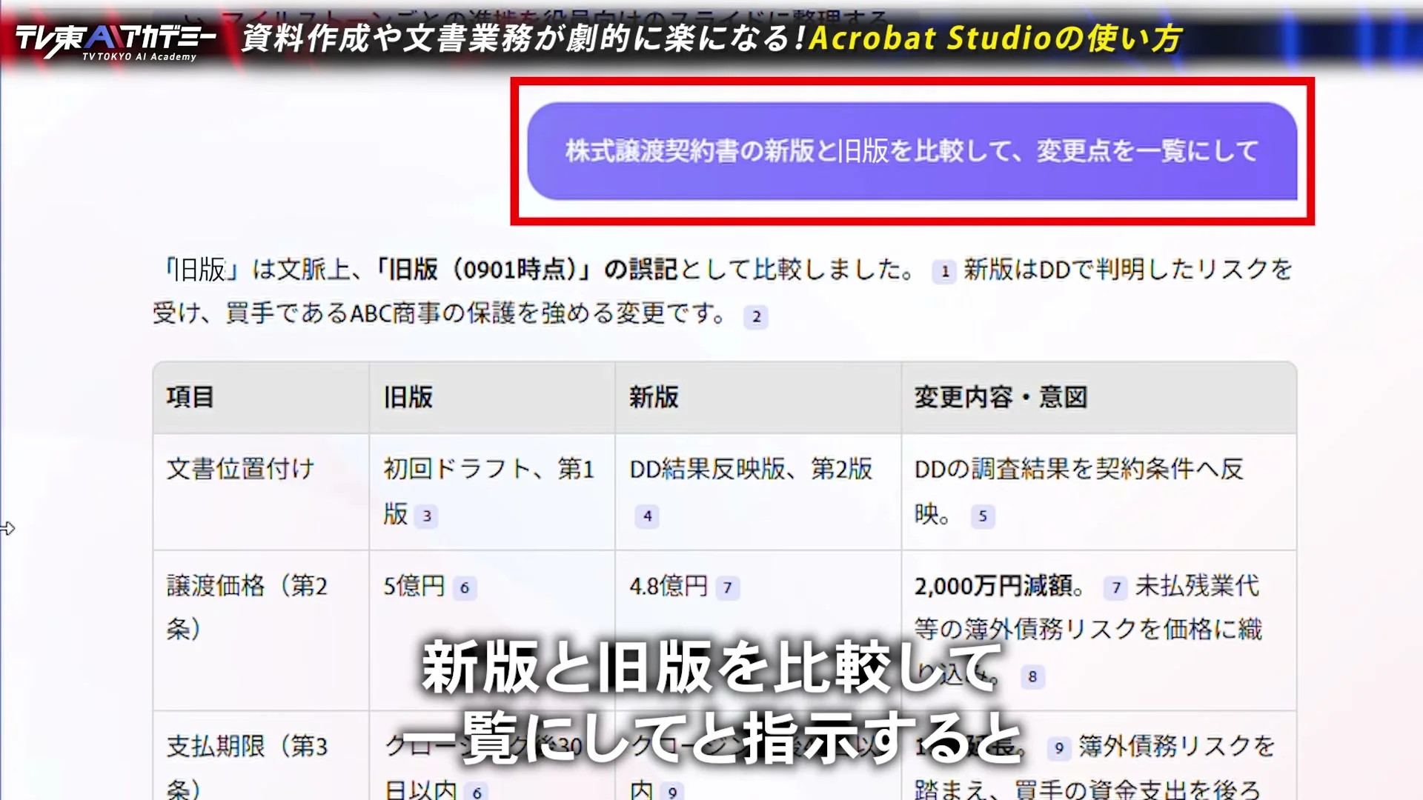This screenshot has width=1423, height=800.
Task: Open citation 3 in 初回ドラフト cell
Action: [426, 516]
